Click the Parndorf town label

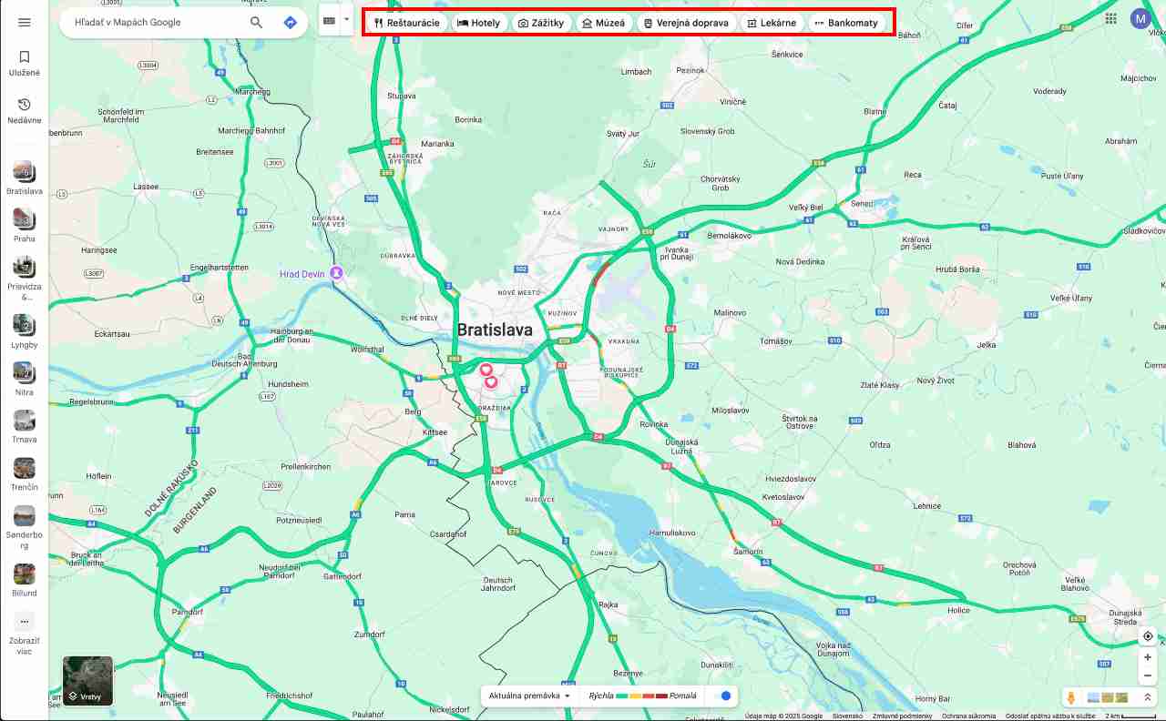[187, 612]
